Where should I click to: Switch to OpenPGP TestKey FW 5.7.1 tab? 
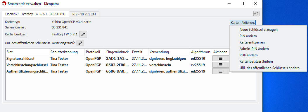click(x=36, y=14)
